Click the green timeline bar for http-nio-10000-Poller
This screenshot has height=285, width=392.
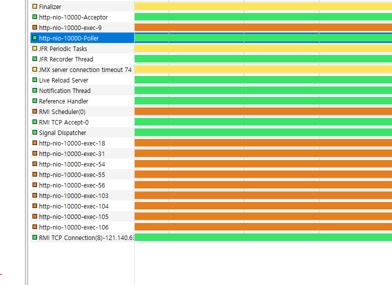(263, 37)
